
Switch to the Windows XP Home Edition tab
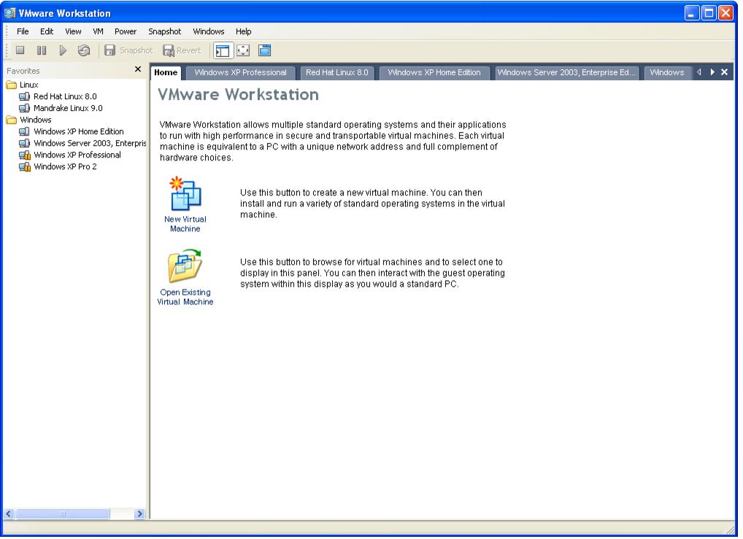tap(434, 72)
